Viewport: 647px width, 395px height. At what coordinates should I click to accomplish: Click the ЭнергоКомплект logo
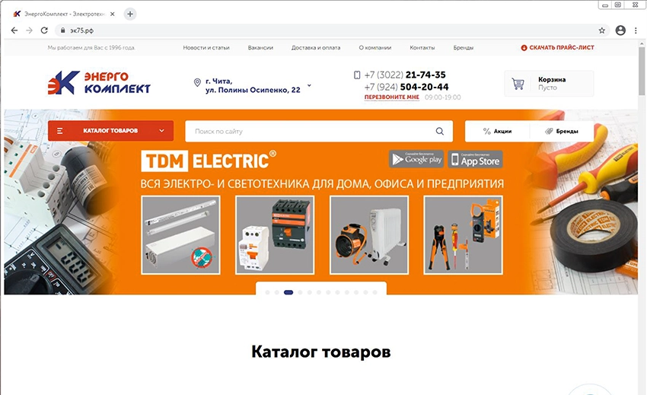(99, 82)
